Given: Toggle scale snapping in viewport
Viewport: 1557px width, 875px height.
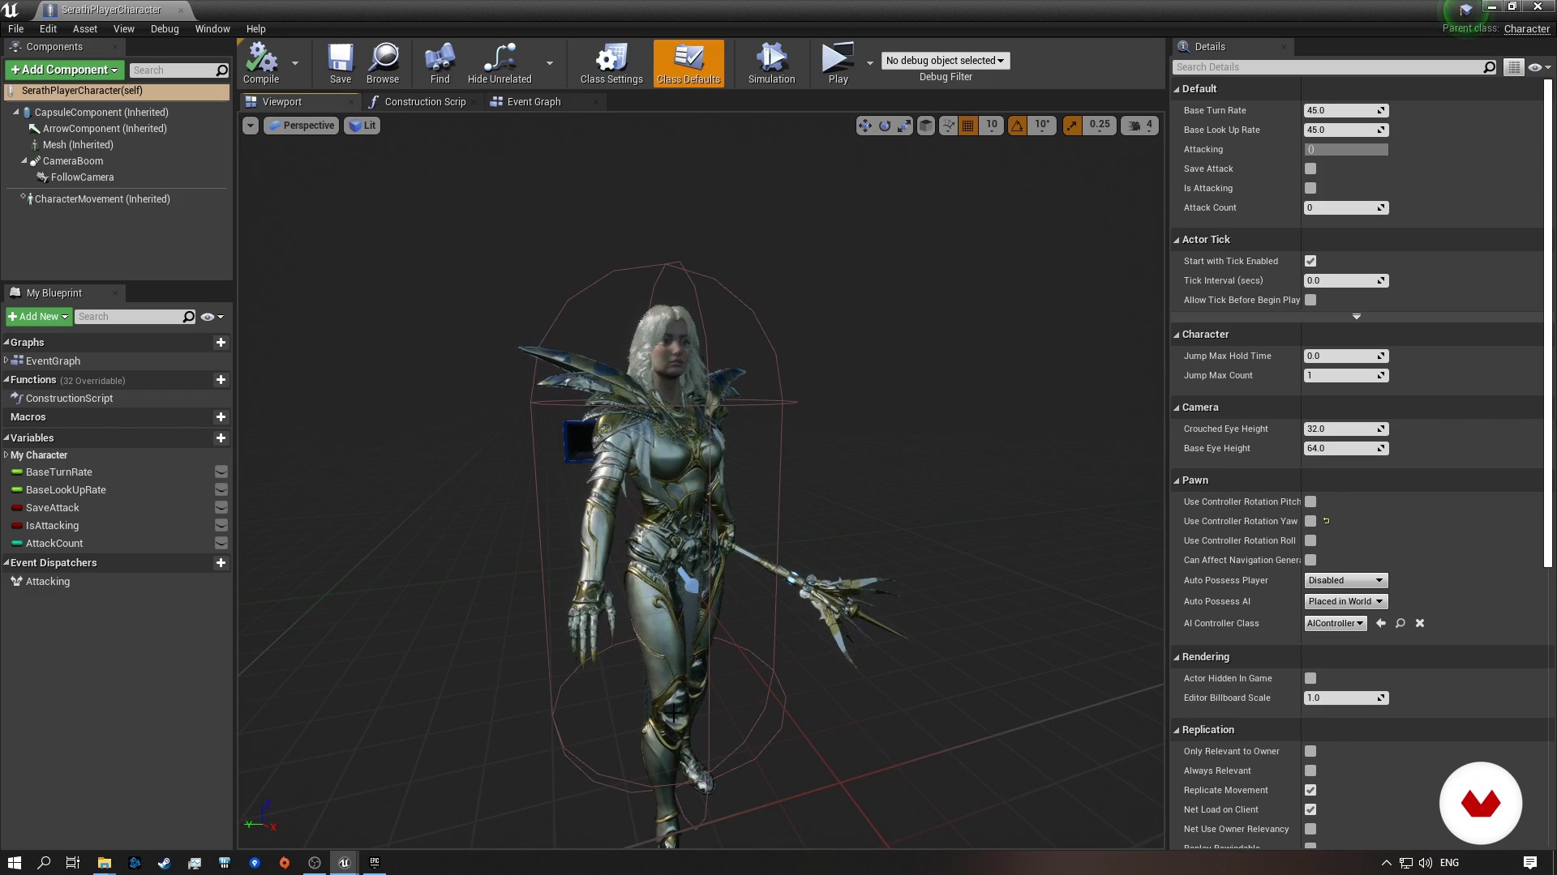Looking at the screenshot, I should point(1072,126).
